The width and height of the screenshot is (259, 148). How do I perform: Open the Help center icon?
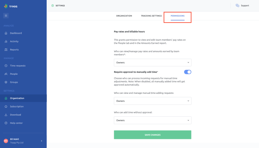click(6, 123)
